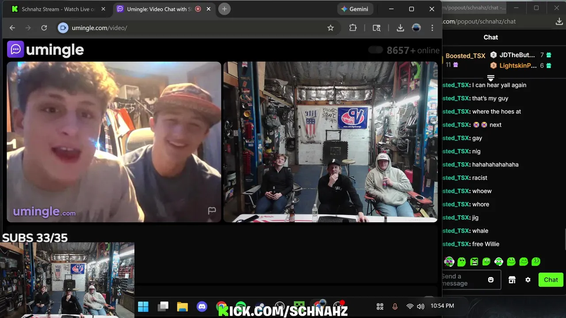The image size is (566, 318).
Task: Collapse the gift leaderboard handle
Action: (491, 78)
